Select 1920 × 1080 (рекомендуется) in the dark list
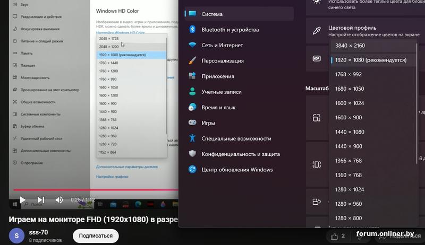425x245 pixels. tap(373, 60)
